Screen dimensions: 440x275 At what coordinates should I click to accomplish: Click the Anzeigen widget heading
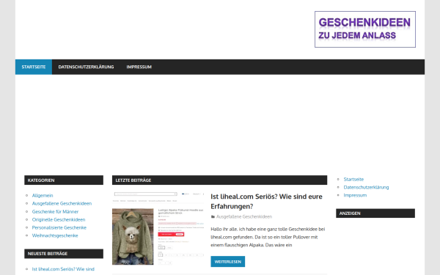coord(375,213)
